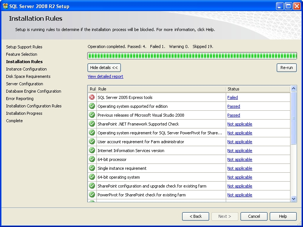This screenshot has height=227, width=303.
Task: Click the Rul icon column header
Action: [92, 89]
